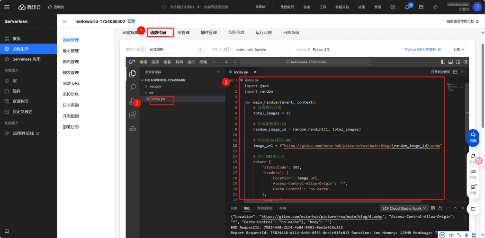The height and width of the screenshot is (238, 485).
Task: Open 自定义域名 in the sidebar
Action: 22,111
